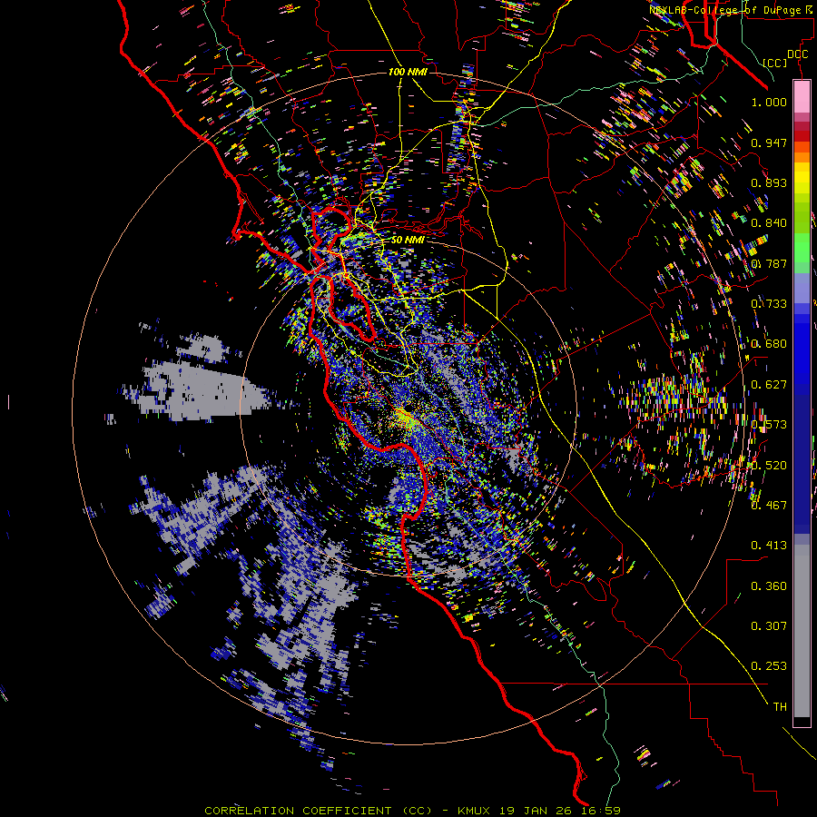
Task: Pick the yellow segment of the color scale
Action: click(x=802, y=178)
